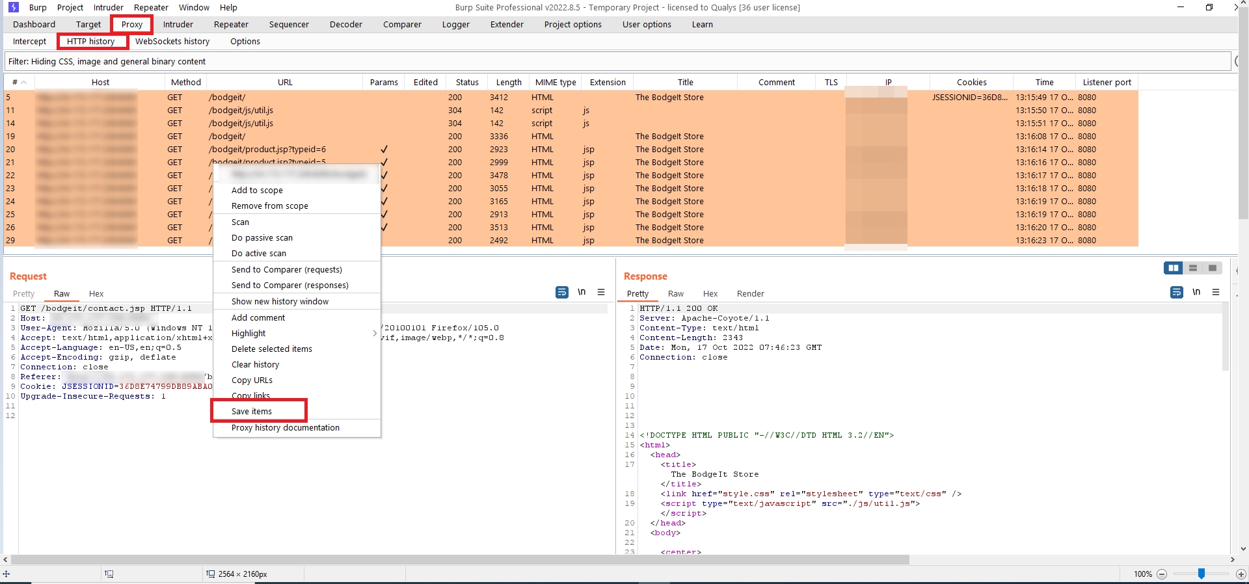Expand the Highlight submenu arrow
Screen dimensions: 1249x584
375,334
